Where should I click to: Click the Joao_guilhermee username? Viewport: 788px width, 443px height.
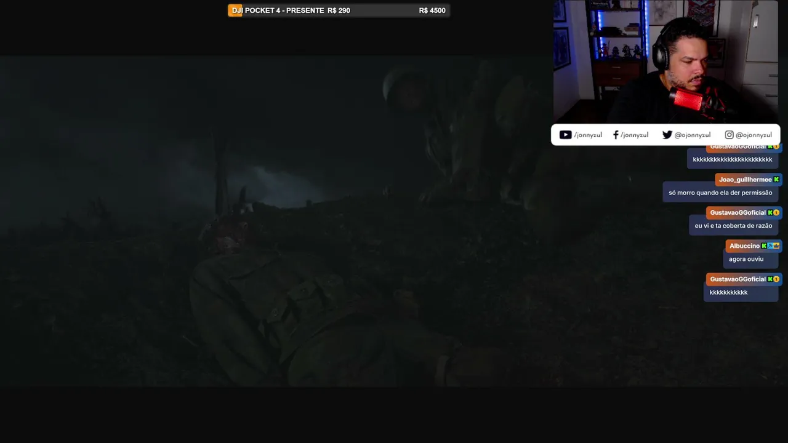pyautogui.click(x=745, y=180)
